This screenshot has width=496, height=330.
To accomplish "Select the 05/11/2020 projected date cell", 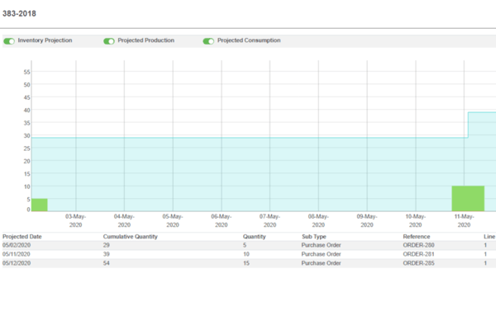I will point(17,254).
